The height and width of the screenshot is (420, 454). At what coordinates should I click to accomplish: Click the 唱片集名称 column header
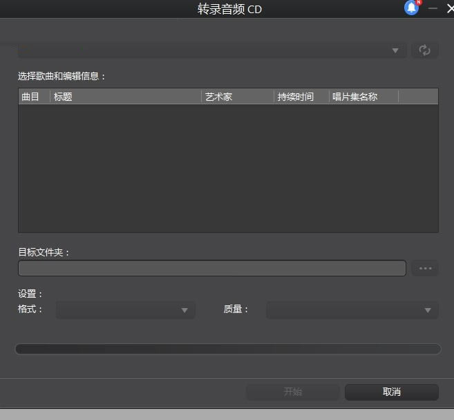363,97
